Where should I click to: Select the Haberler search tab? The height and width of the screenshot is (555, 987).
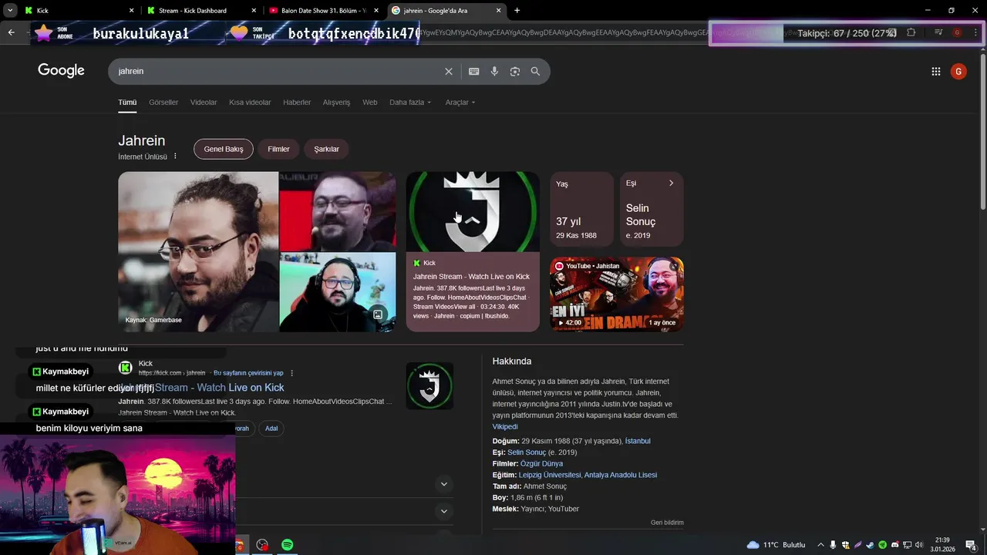tap(297, 103)
